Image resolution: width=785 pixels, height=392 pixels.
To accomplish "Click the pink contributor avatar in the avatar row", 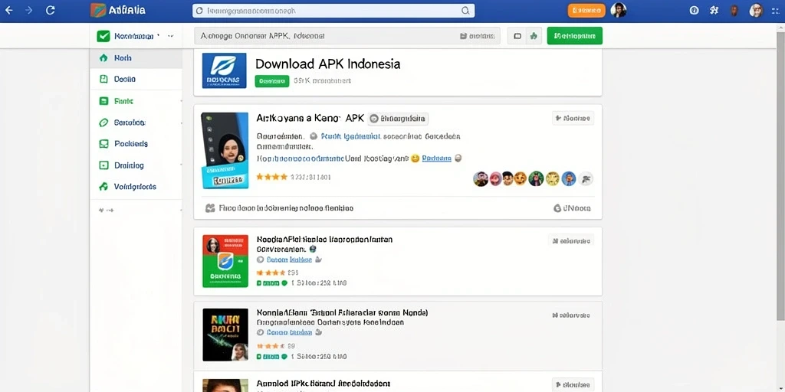I will (x=495, y=178).
